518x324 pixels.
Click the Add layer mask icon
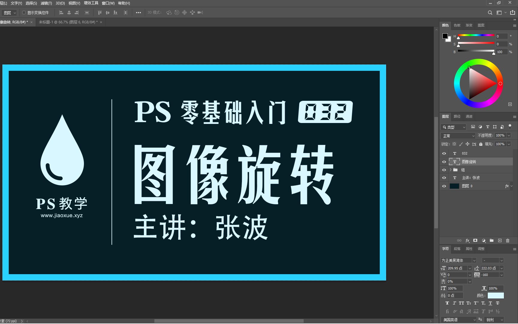pos(475,240)
